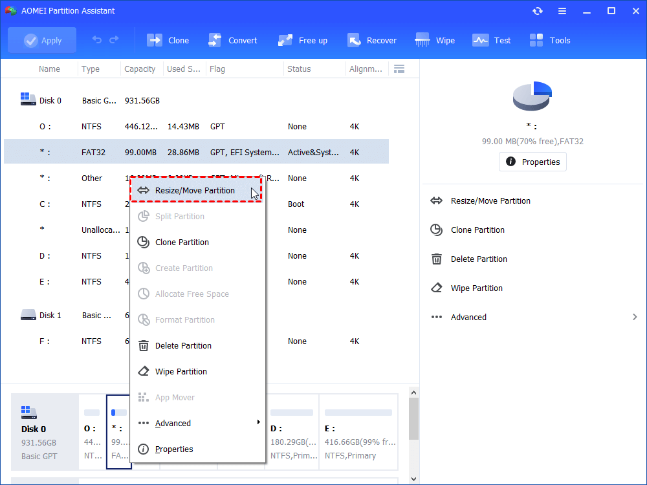Open the Tools toolbar item
The height and width of the screenshot is (485, 647).
click(x=549, y=40)
